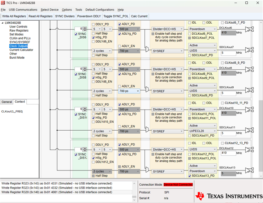263x203 pixels.
Task: Click the mux symbol feeding SDCLKout11
Action: click(147, 129)
